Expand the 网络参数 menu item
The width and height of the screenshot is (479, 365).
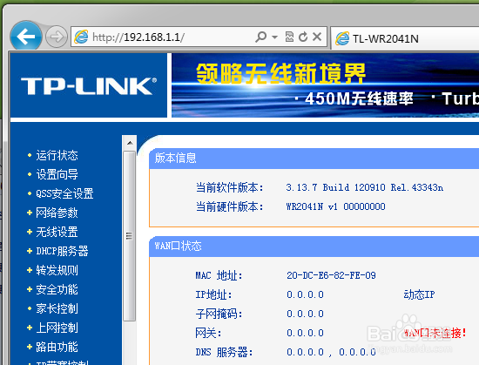point(57,213)
